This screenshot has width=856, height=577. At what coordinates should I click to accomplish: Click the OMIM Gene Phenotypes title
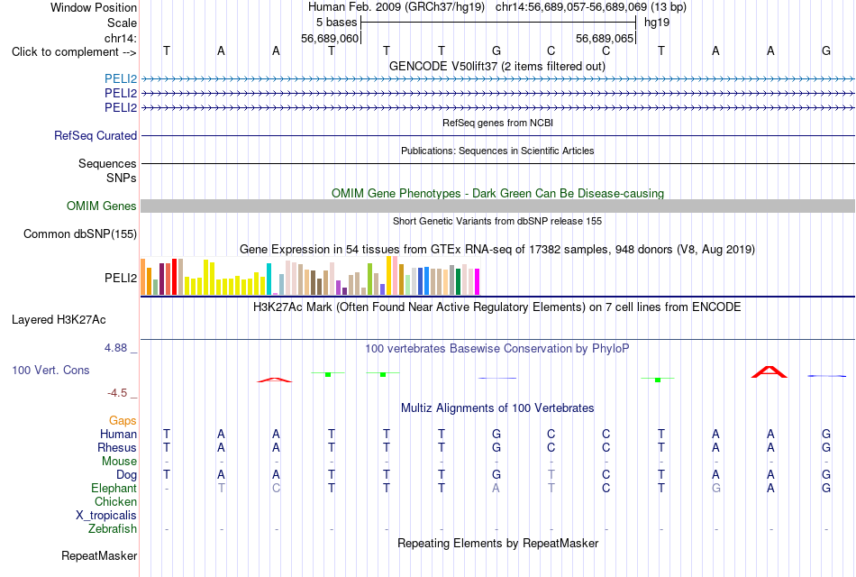[497, 194]
